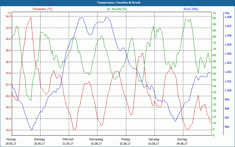The height and width of the screenshot is (147, 235).
Task: Click the '90' humidity axis value
Action: [x=214, y=24]
